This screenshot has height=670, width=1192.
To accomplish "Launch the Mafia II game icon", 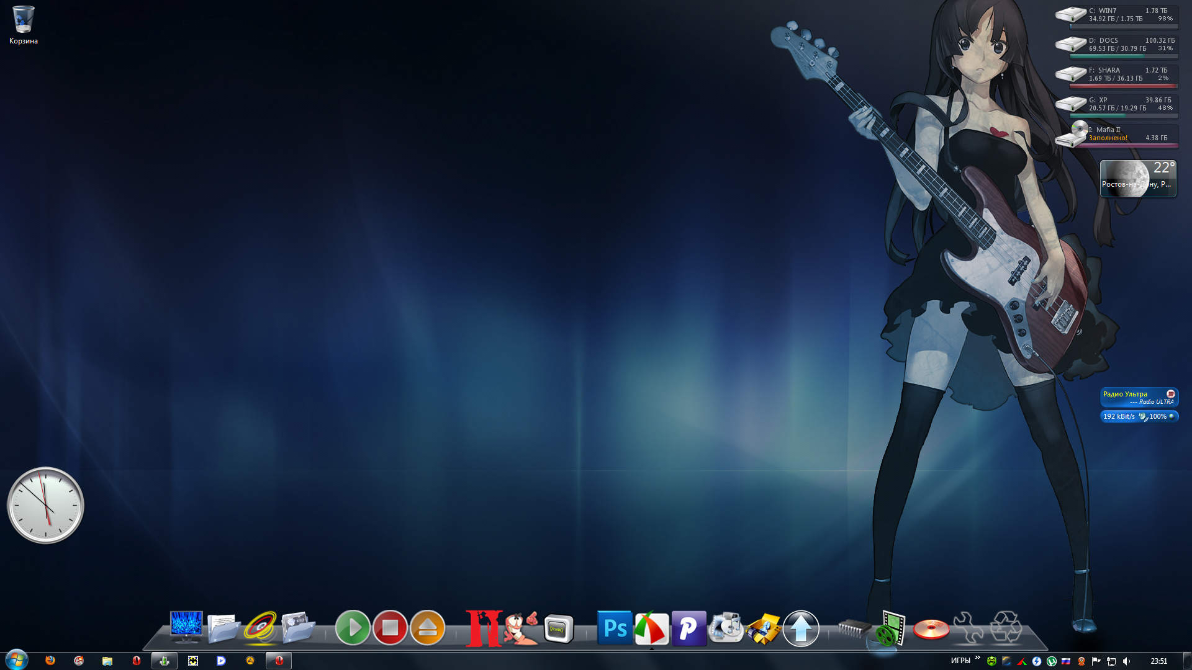I will click(x=484, y=628).
